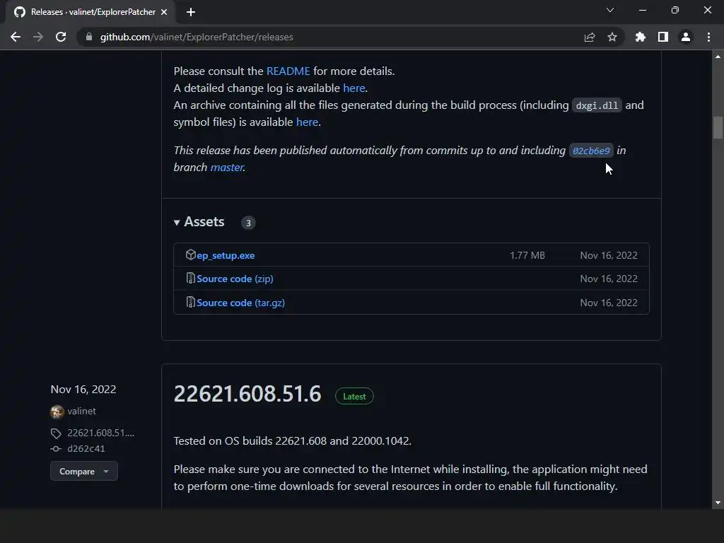Image resolution: width=724 pixels, height=543 pixels.
Task: Click the browser forward arrow
Action: [x=38, y=37]
